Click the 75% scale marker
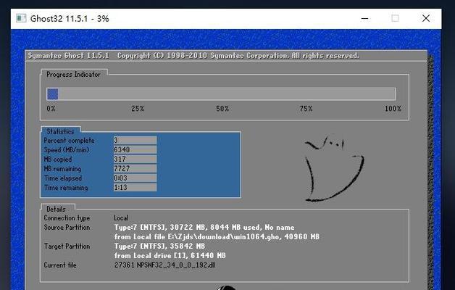The width and height of the screenshot is (455, 290). pos(306,109)
